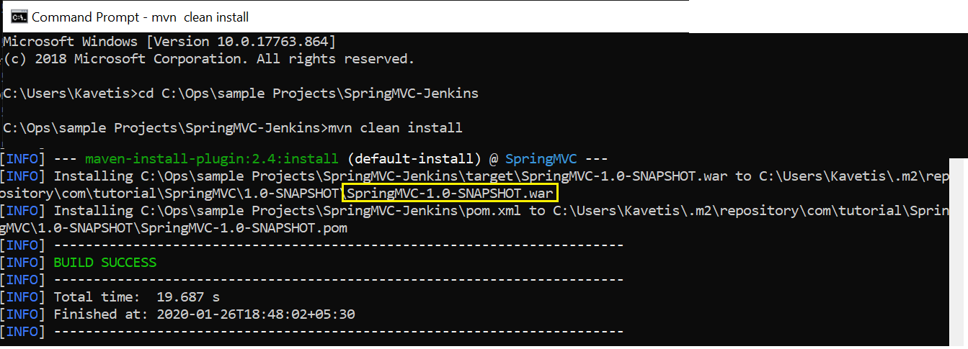
Task: Click the [INFO] tag beside Total time
Action: tap(23, 296)
